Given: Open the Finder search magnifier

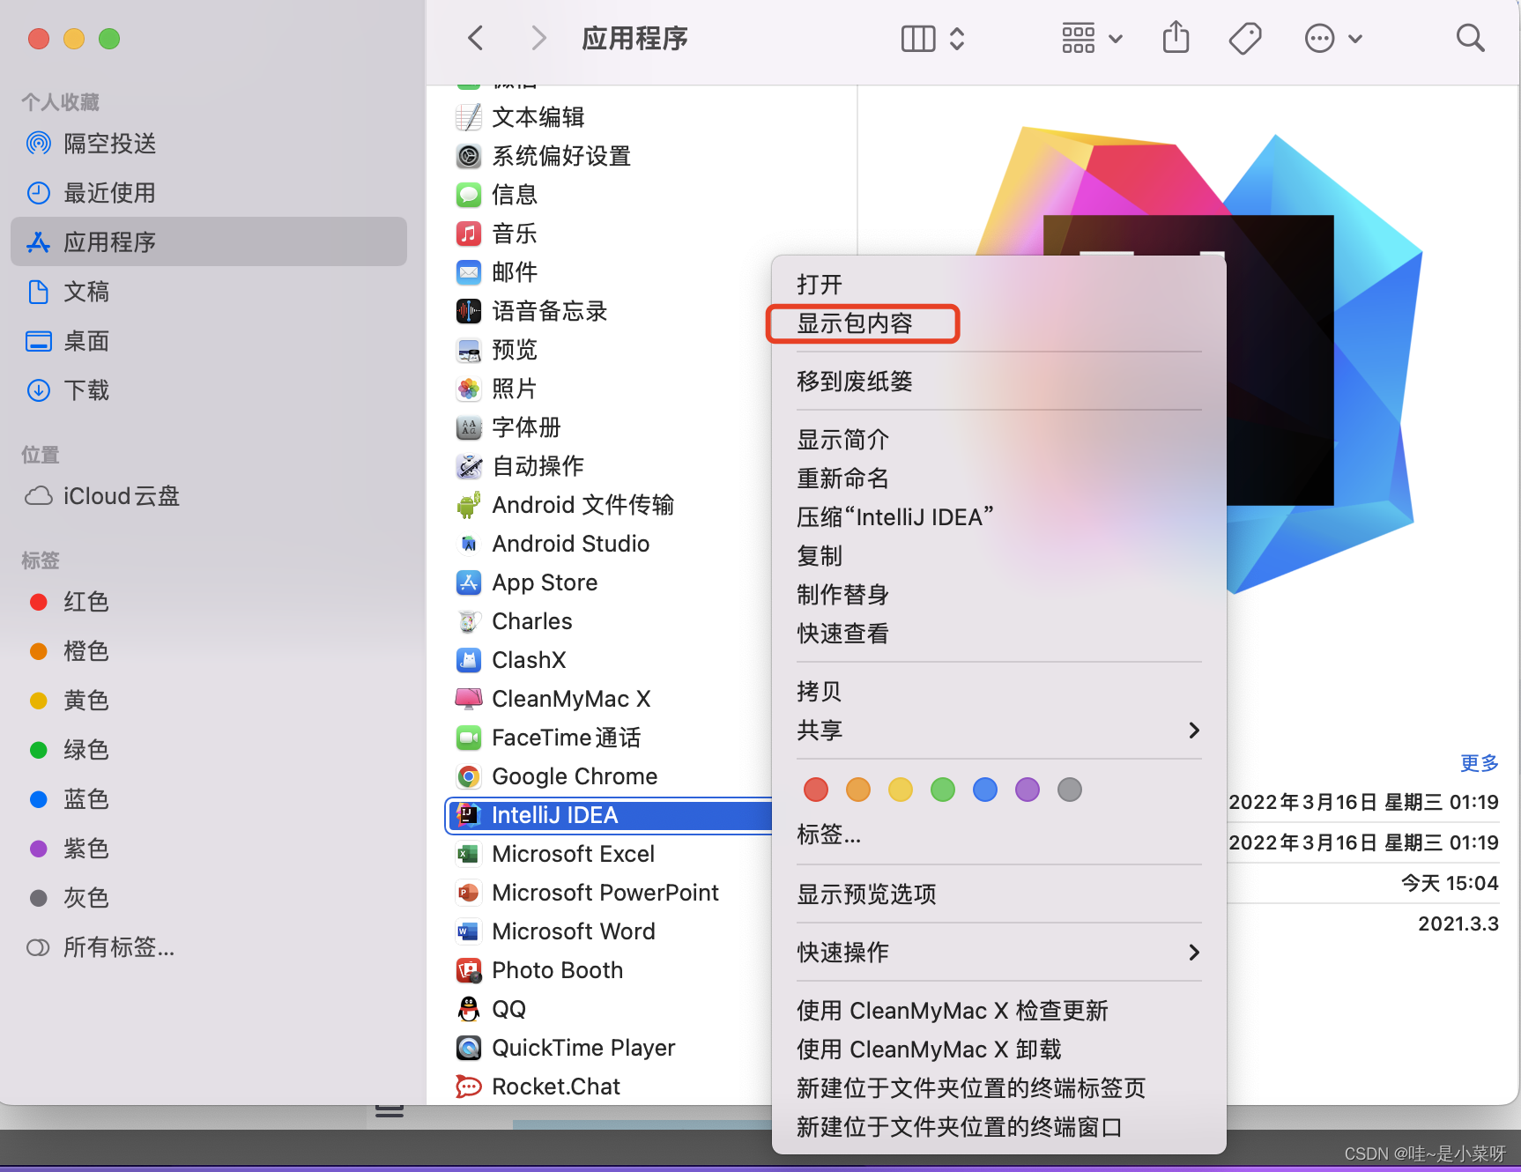Looking at the screenshot, I should (1470, 38).
